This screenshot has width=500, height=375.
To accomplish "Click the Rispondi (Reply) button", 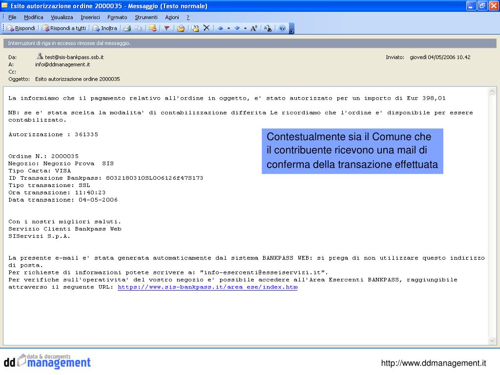I will (x=21, y=28).
